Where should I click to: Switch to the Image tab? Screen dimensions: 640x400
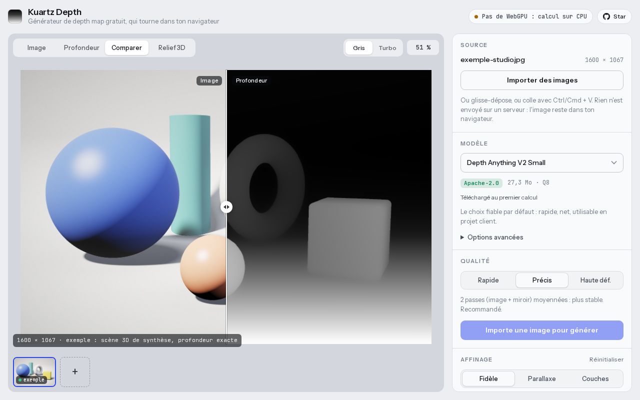click(x=36, y=47)
